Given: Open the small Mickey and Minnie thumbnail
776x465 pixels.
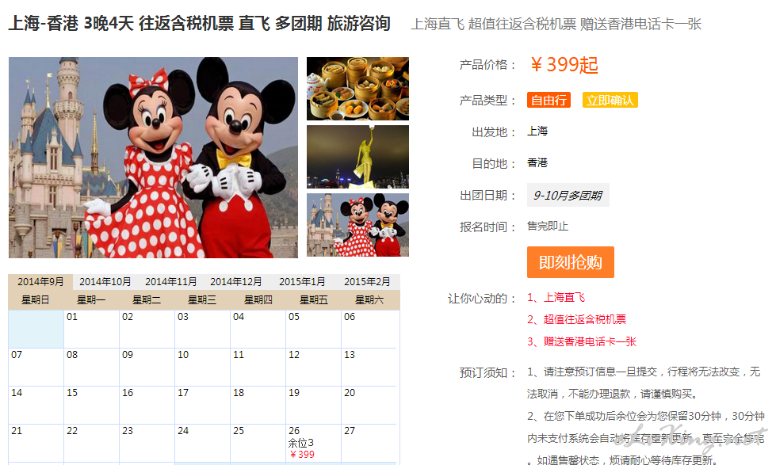Looking at the screenshot, I should (x=357, y=225).
